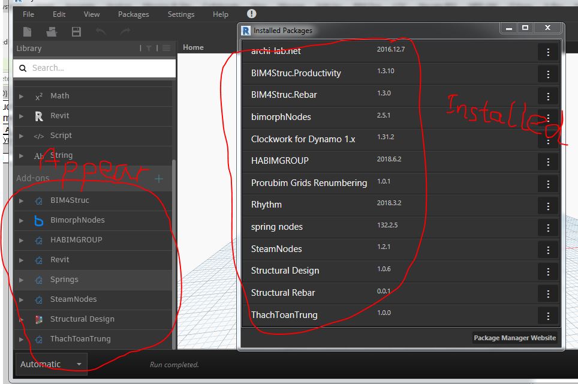
Task: Open options menu for Structural Design package
Action: (548, 272)
